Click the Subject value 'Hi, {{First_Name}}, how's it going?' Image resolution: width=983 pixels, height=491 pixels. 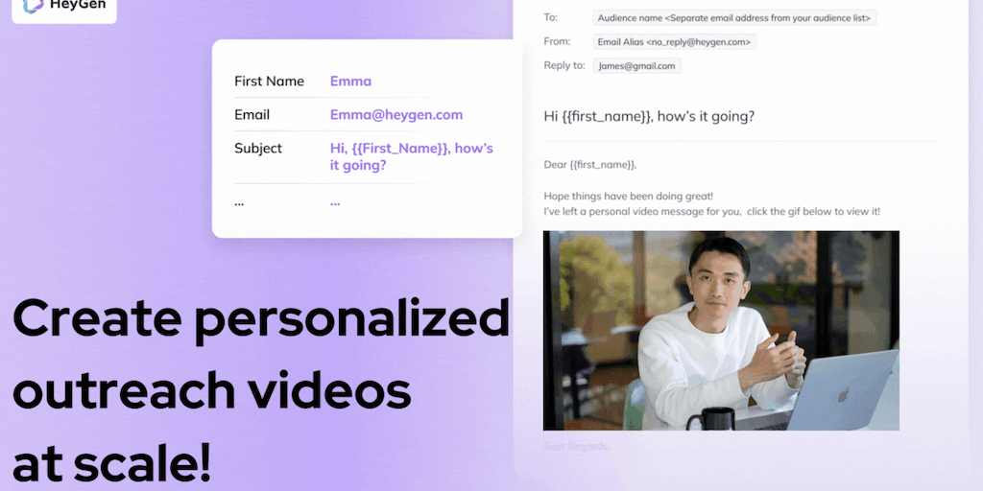(411, 157)
